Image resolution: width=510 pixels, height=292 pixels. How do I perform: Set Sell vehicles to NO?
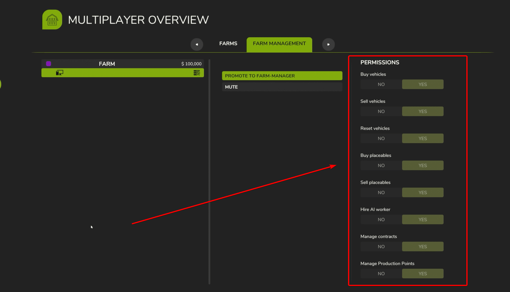pyautogui.click(x=381, y=111)
